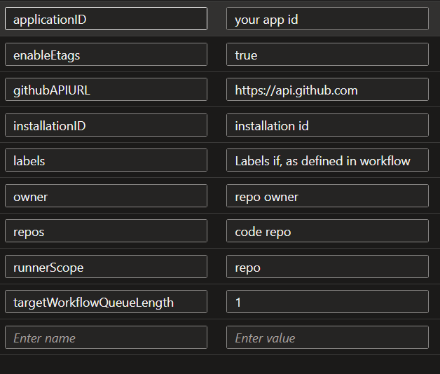This screenshot has height=374, width=440.
Task: Click the targetWorkflowQueueLength name field
Action: (x=106, y=302)
